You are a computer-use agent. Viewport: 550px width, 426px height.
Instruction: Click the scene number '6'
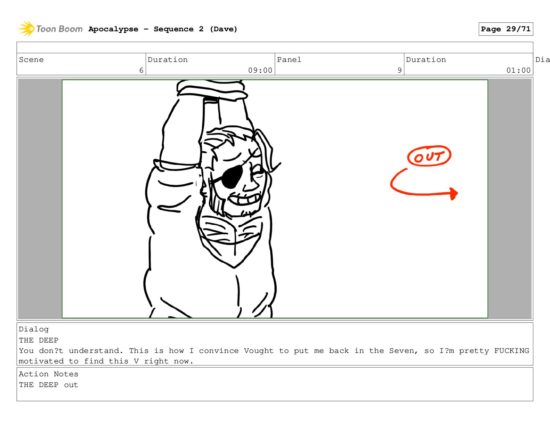point(141,70)
